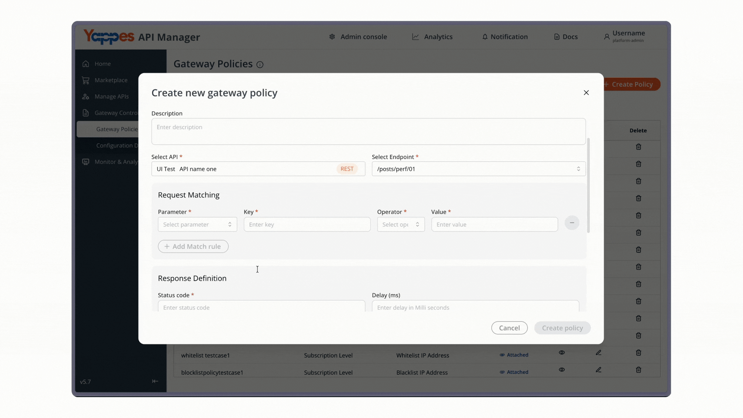Screen dimensions: 743x418
Task: Click the Delay (ms) input field
Action: [475, 307]
